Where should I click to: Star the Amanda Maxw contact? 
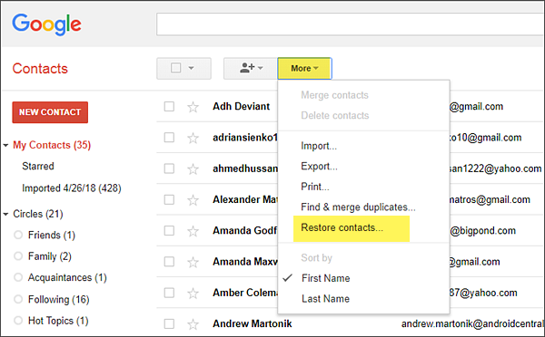tap(193, 262)
